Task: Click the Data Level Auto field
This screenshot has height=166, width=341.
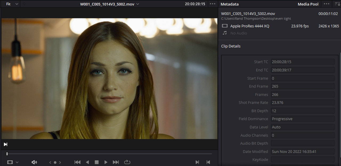Action: pos(303,127)
